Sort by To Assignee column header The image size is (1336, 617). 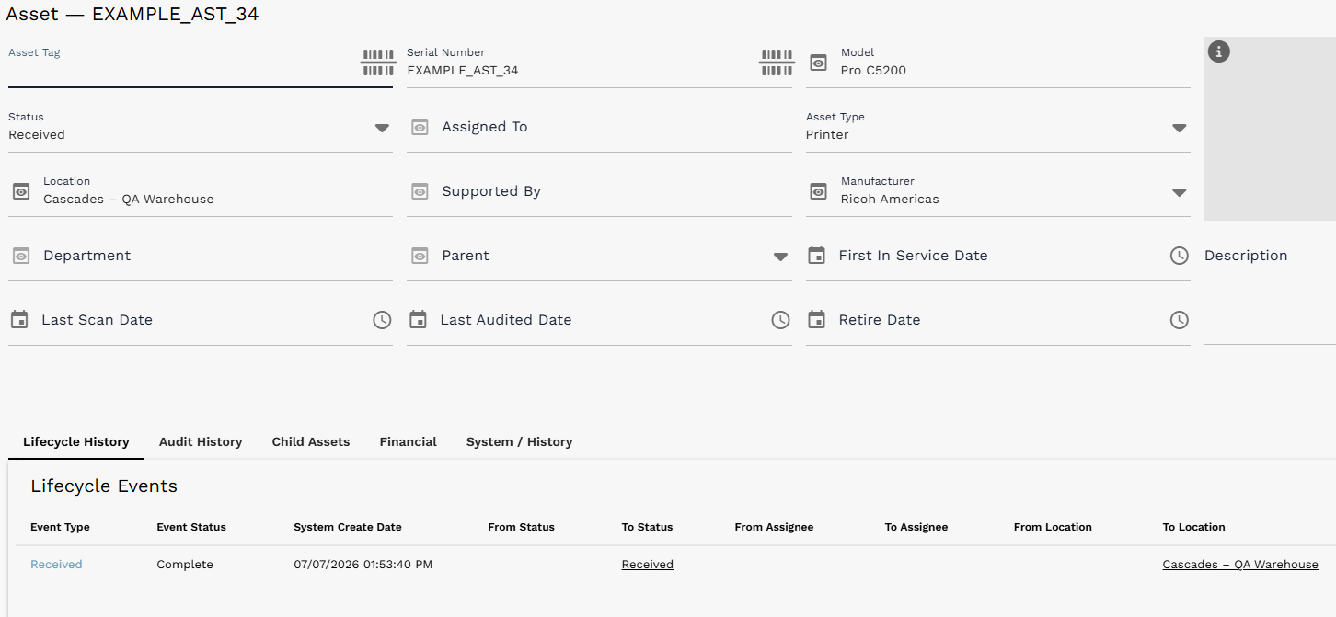pos(916,527)
